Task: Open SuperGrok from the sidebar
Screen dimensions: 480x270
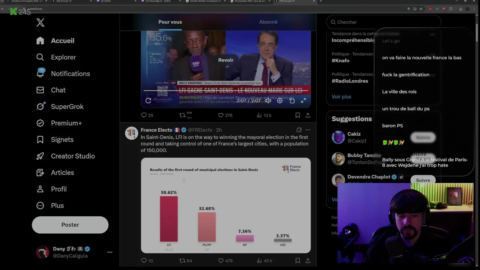Action: pyautogui.click(x=60, y=106)
